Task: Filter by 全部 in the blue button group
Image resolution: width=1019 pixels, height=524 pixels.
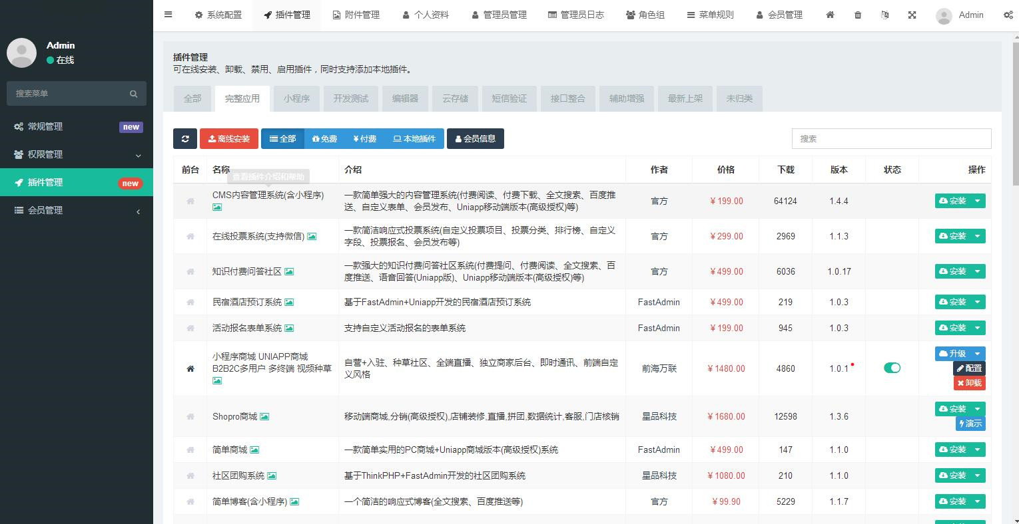Action: click(283, 138)
